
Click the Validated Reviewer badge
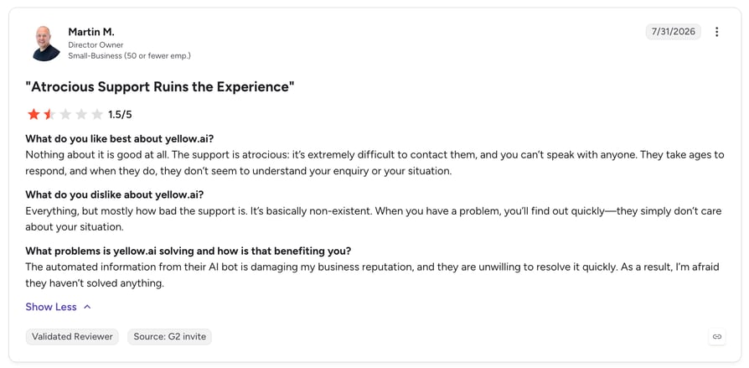click(72, 336)
